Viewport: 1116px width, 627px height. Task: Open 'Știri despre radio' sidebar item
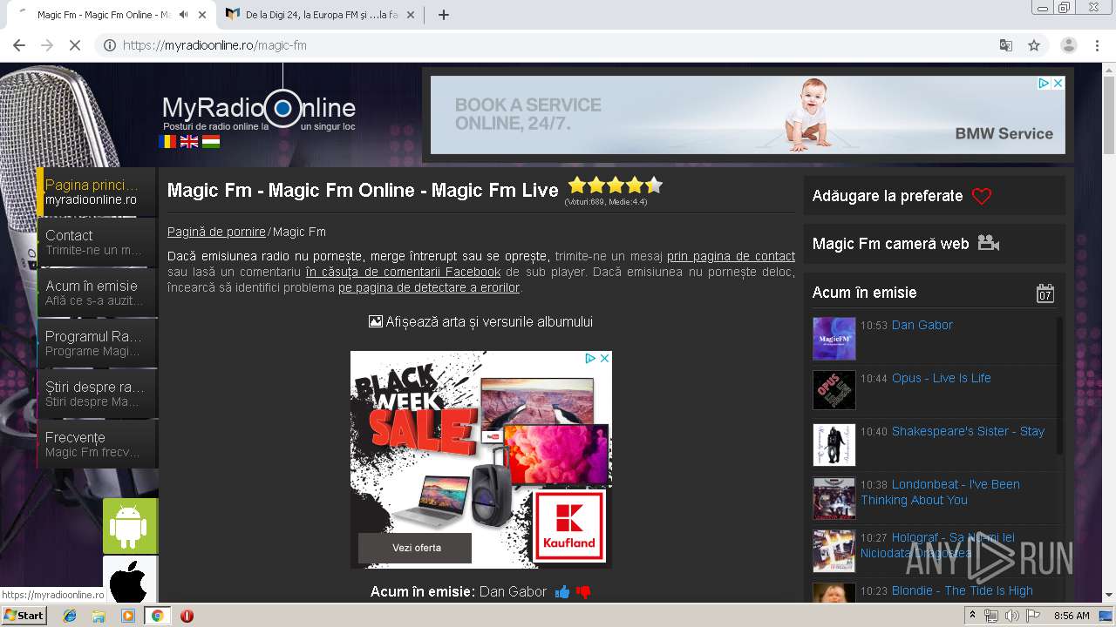tap(97, 394)
